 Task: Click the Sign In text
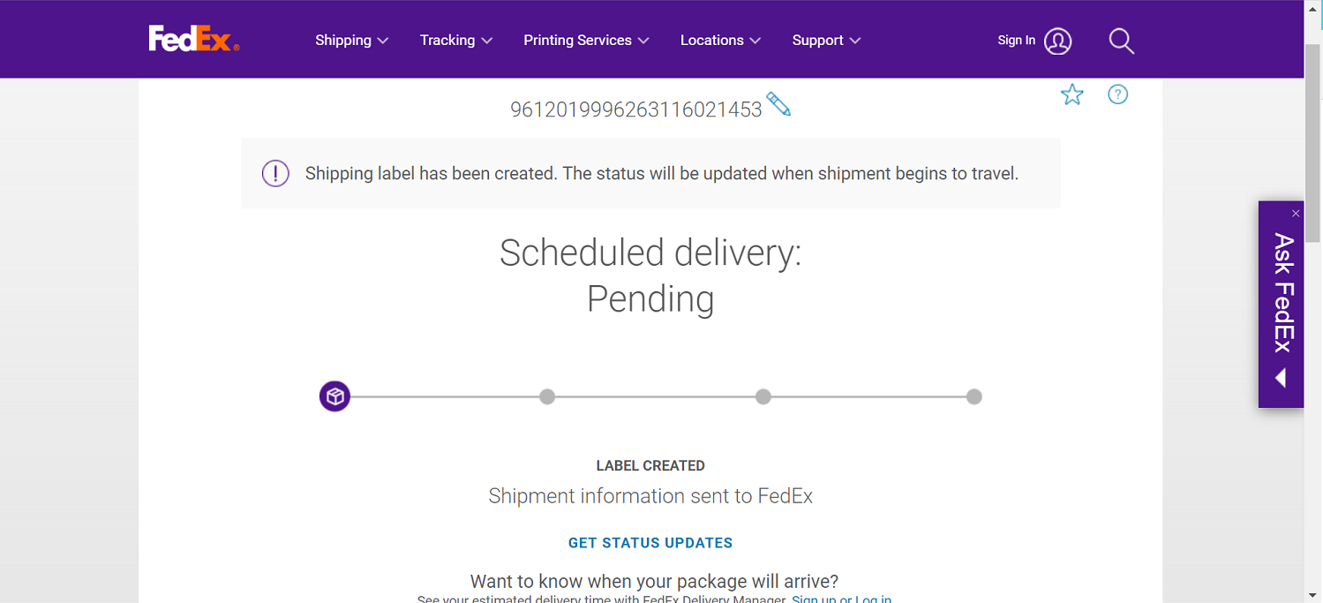coord(1016,41)
